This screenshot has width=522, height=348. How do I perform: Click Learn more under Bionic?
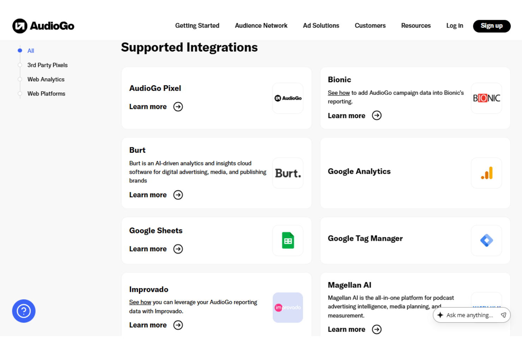[346, 116]
